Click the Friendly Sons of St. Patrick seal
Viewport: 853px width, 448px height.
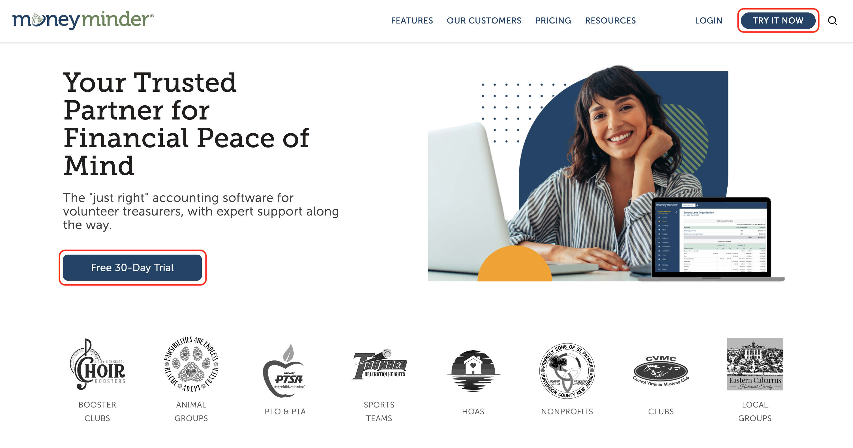[567, 370]
